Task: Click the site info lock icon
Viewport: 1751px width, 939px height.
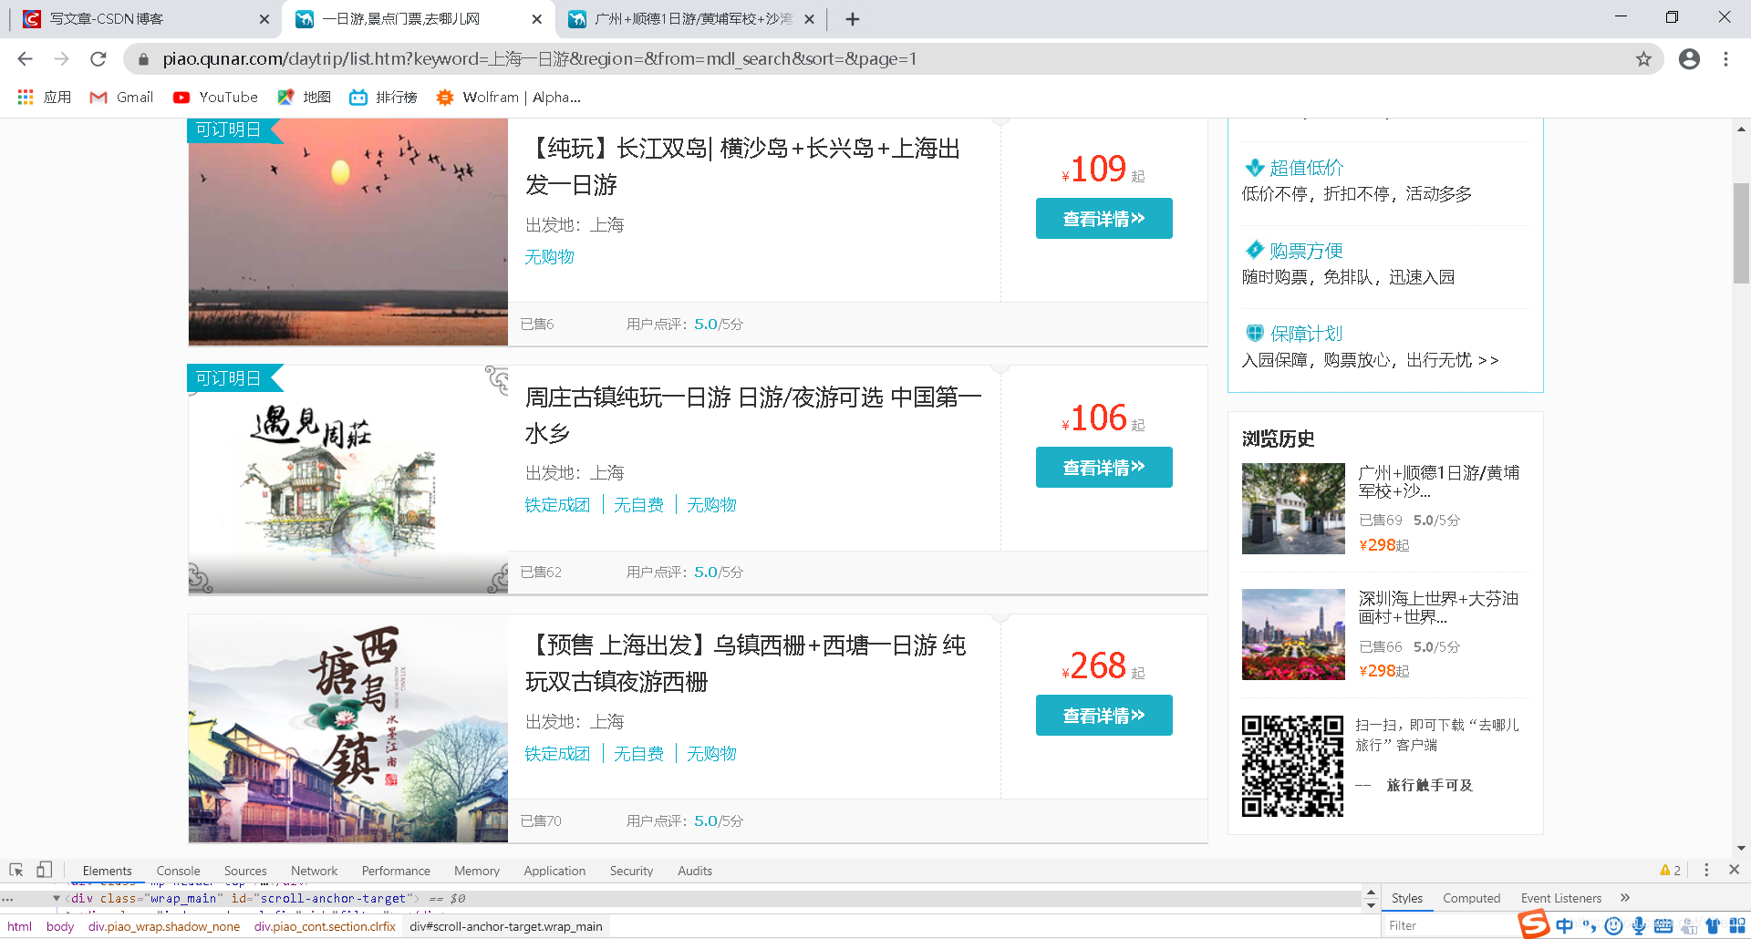Action: point(143,59)
